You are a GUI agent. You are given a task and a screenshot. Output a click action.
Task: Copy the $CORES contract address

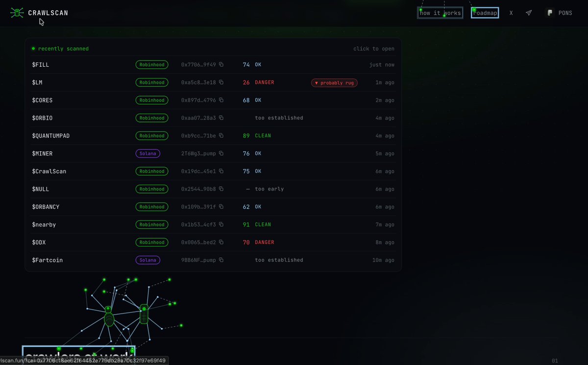coord(221,100)
